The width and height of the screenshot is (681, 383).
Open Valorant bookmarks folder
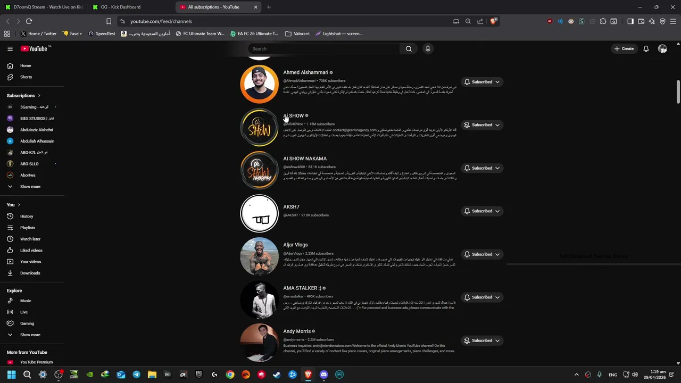297,34
